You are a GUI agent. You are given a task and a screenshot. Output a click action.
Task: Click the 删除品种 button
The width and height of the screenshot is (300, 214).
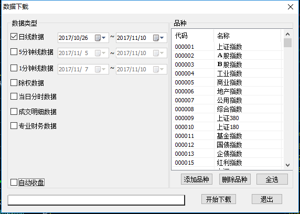tap(235, 179)
